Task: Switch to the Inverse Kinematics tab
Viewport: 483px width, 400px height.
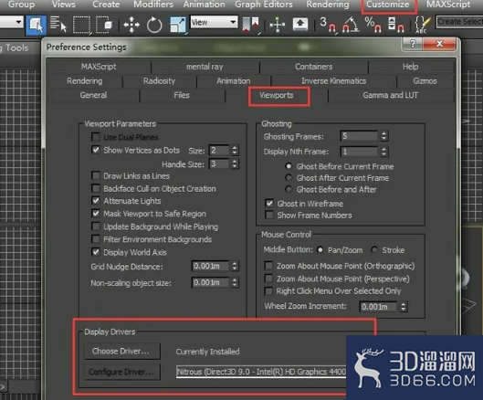Action: click(334, 81)
